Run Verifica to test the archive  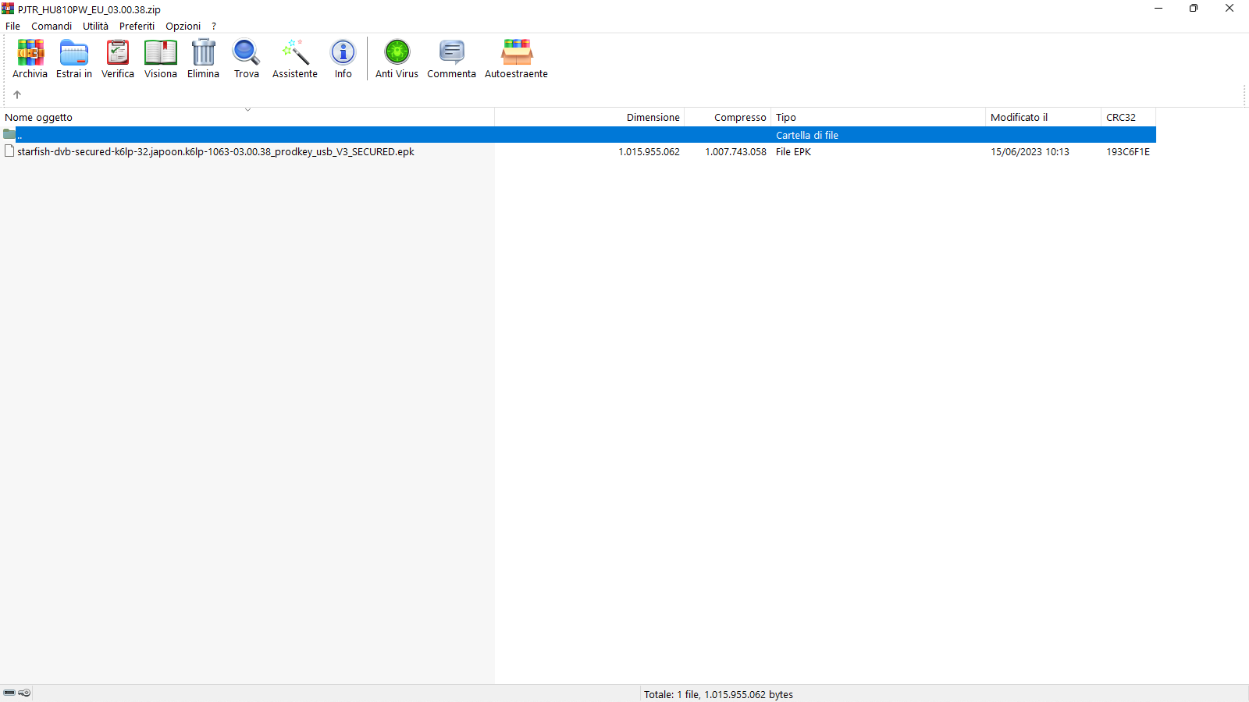point(118,58)
